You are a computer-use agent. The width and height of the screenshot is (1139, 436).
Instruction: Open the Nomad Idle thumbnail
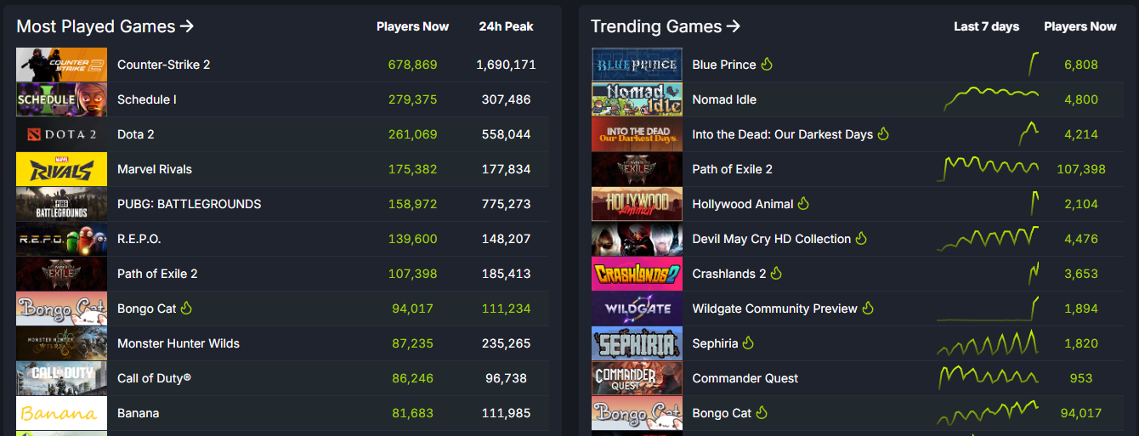(637, 99)
